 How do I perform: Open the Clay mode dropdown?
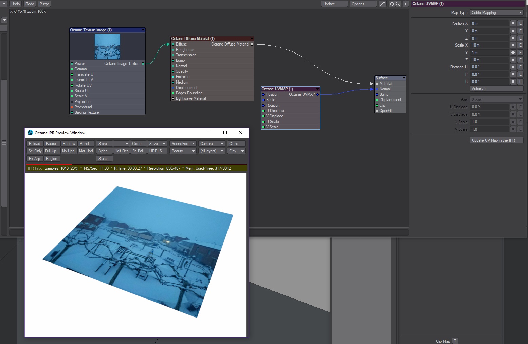[236, 151]
